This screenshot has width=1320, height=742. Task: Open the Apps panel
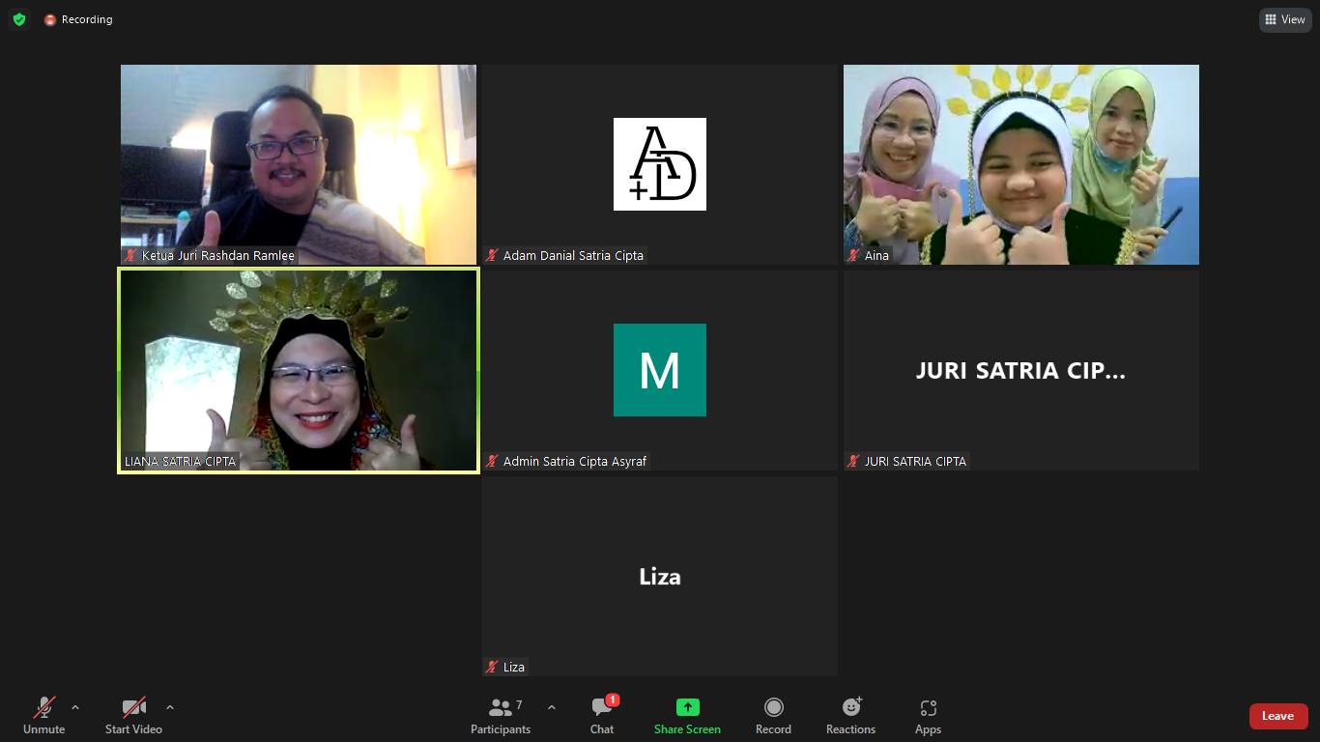pos(928,715)
